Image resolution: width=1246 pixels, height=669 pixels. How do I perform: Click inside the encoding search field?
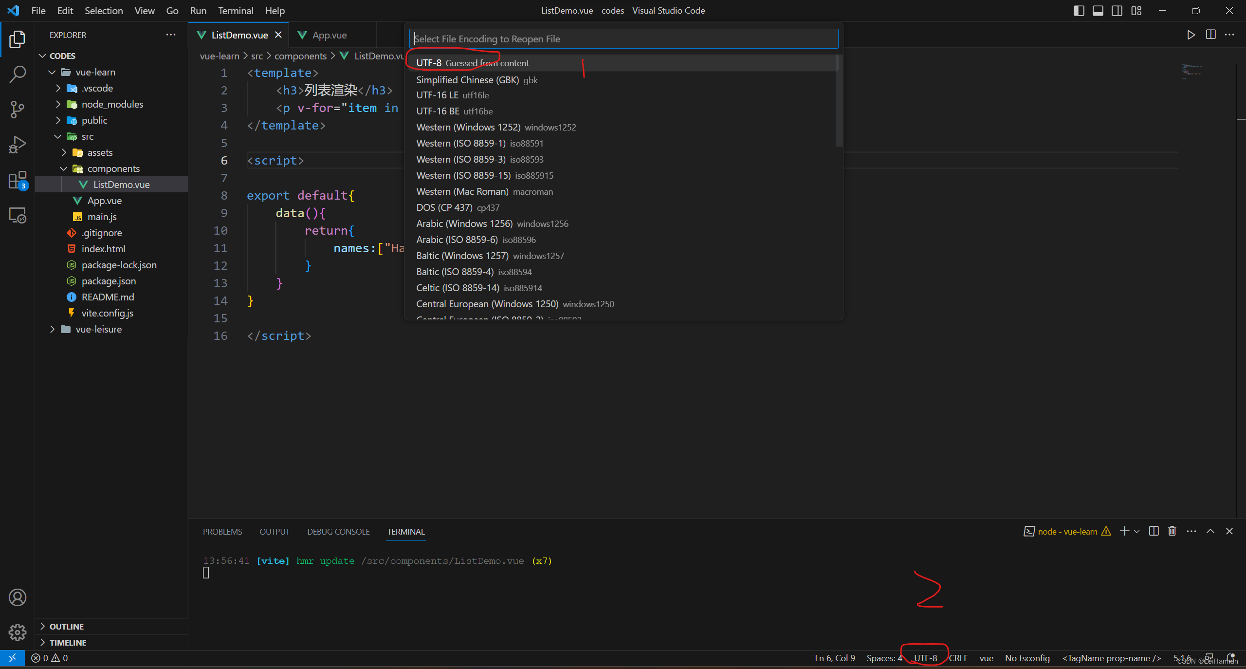click(623, 38)
